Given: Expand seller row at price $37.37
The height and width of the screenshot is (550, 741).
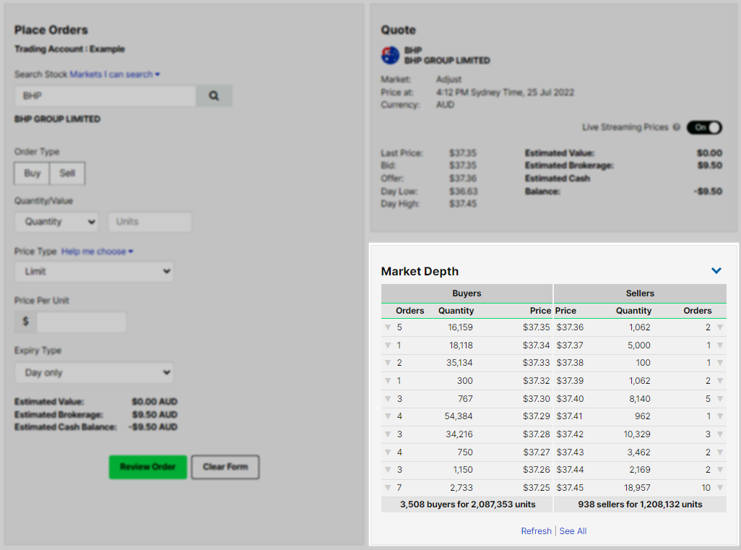Looking at the screenshot, I should pyautogui.click(x=720, y=345).
